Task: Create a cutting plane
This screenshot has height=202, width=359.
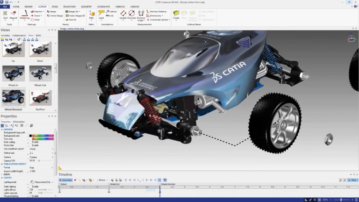Action: 176,15
